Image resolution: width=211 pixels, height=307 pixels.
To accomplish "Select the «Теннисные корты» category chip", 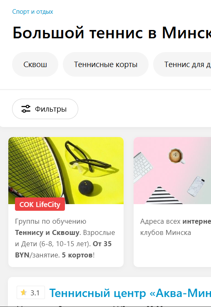I will (x=106, y=65).
